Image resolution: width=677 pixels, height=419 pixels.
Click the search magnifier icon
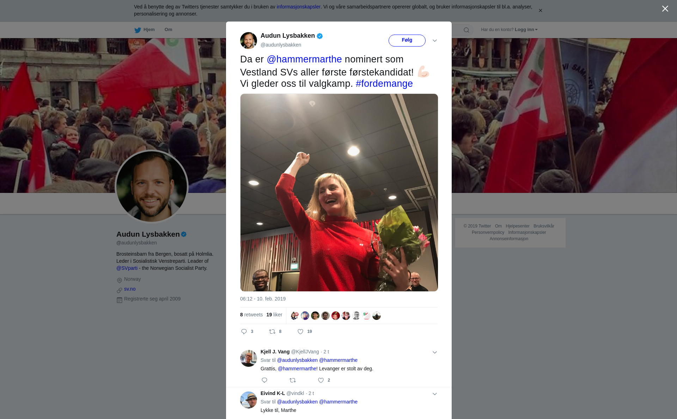click(466, 30)
